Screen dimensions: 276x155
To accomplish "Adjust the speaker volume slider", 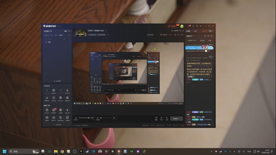I will pyautogui.click(x=106, y=118).
